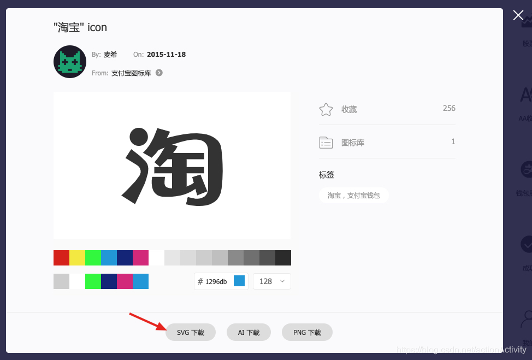Screen dimensions: 532x360
Task: Select the 淘宝，支付宝钱包 tag
Action: [x=353, y=196]
